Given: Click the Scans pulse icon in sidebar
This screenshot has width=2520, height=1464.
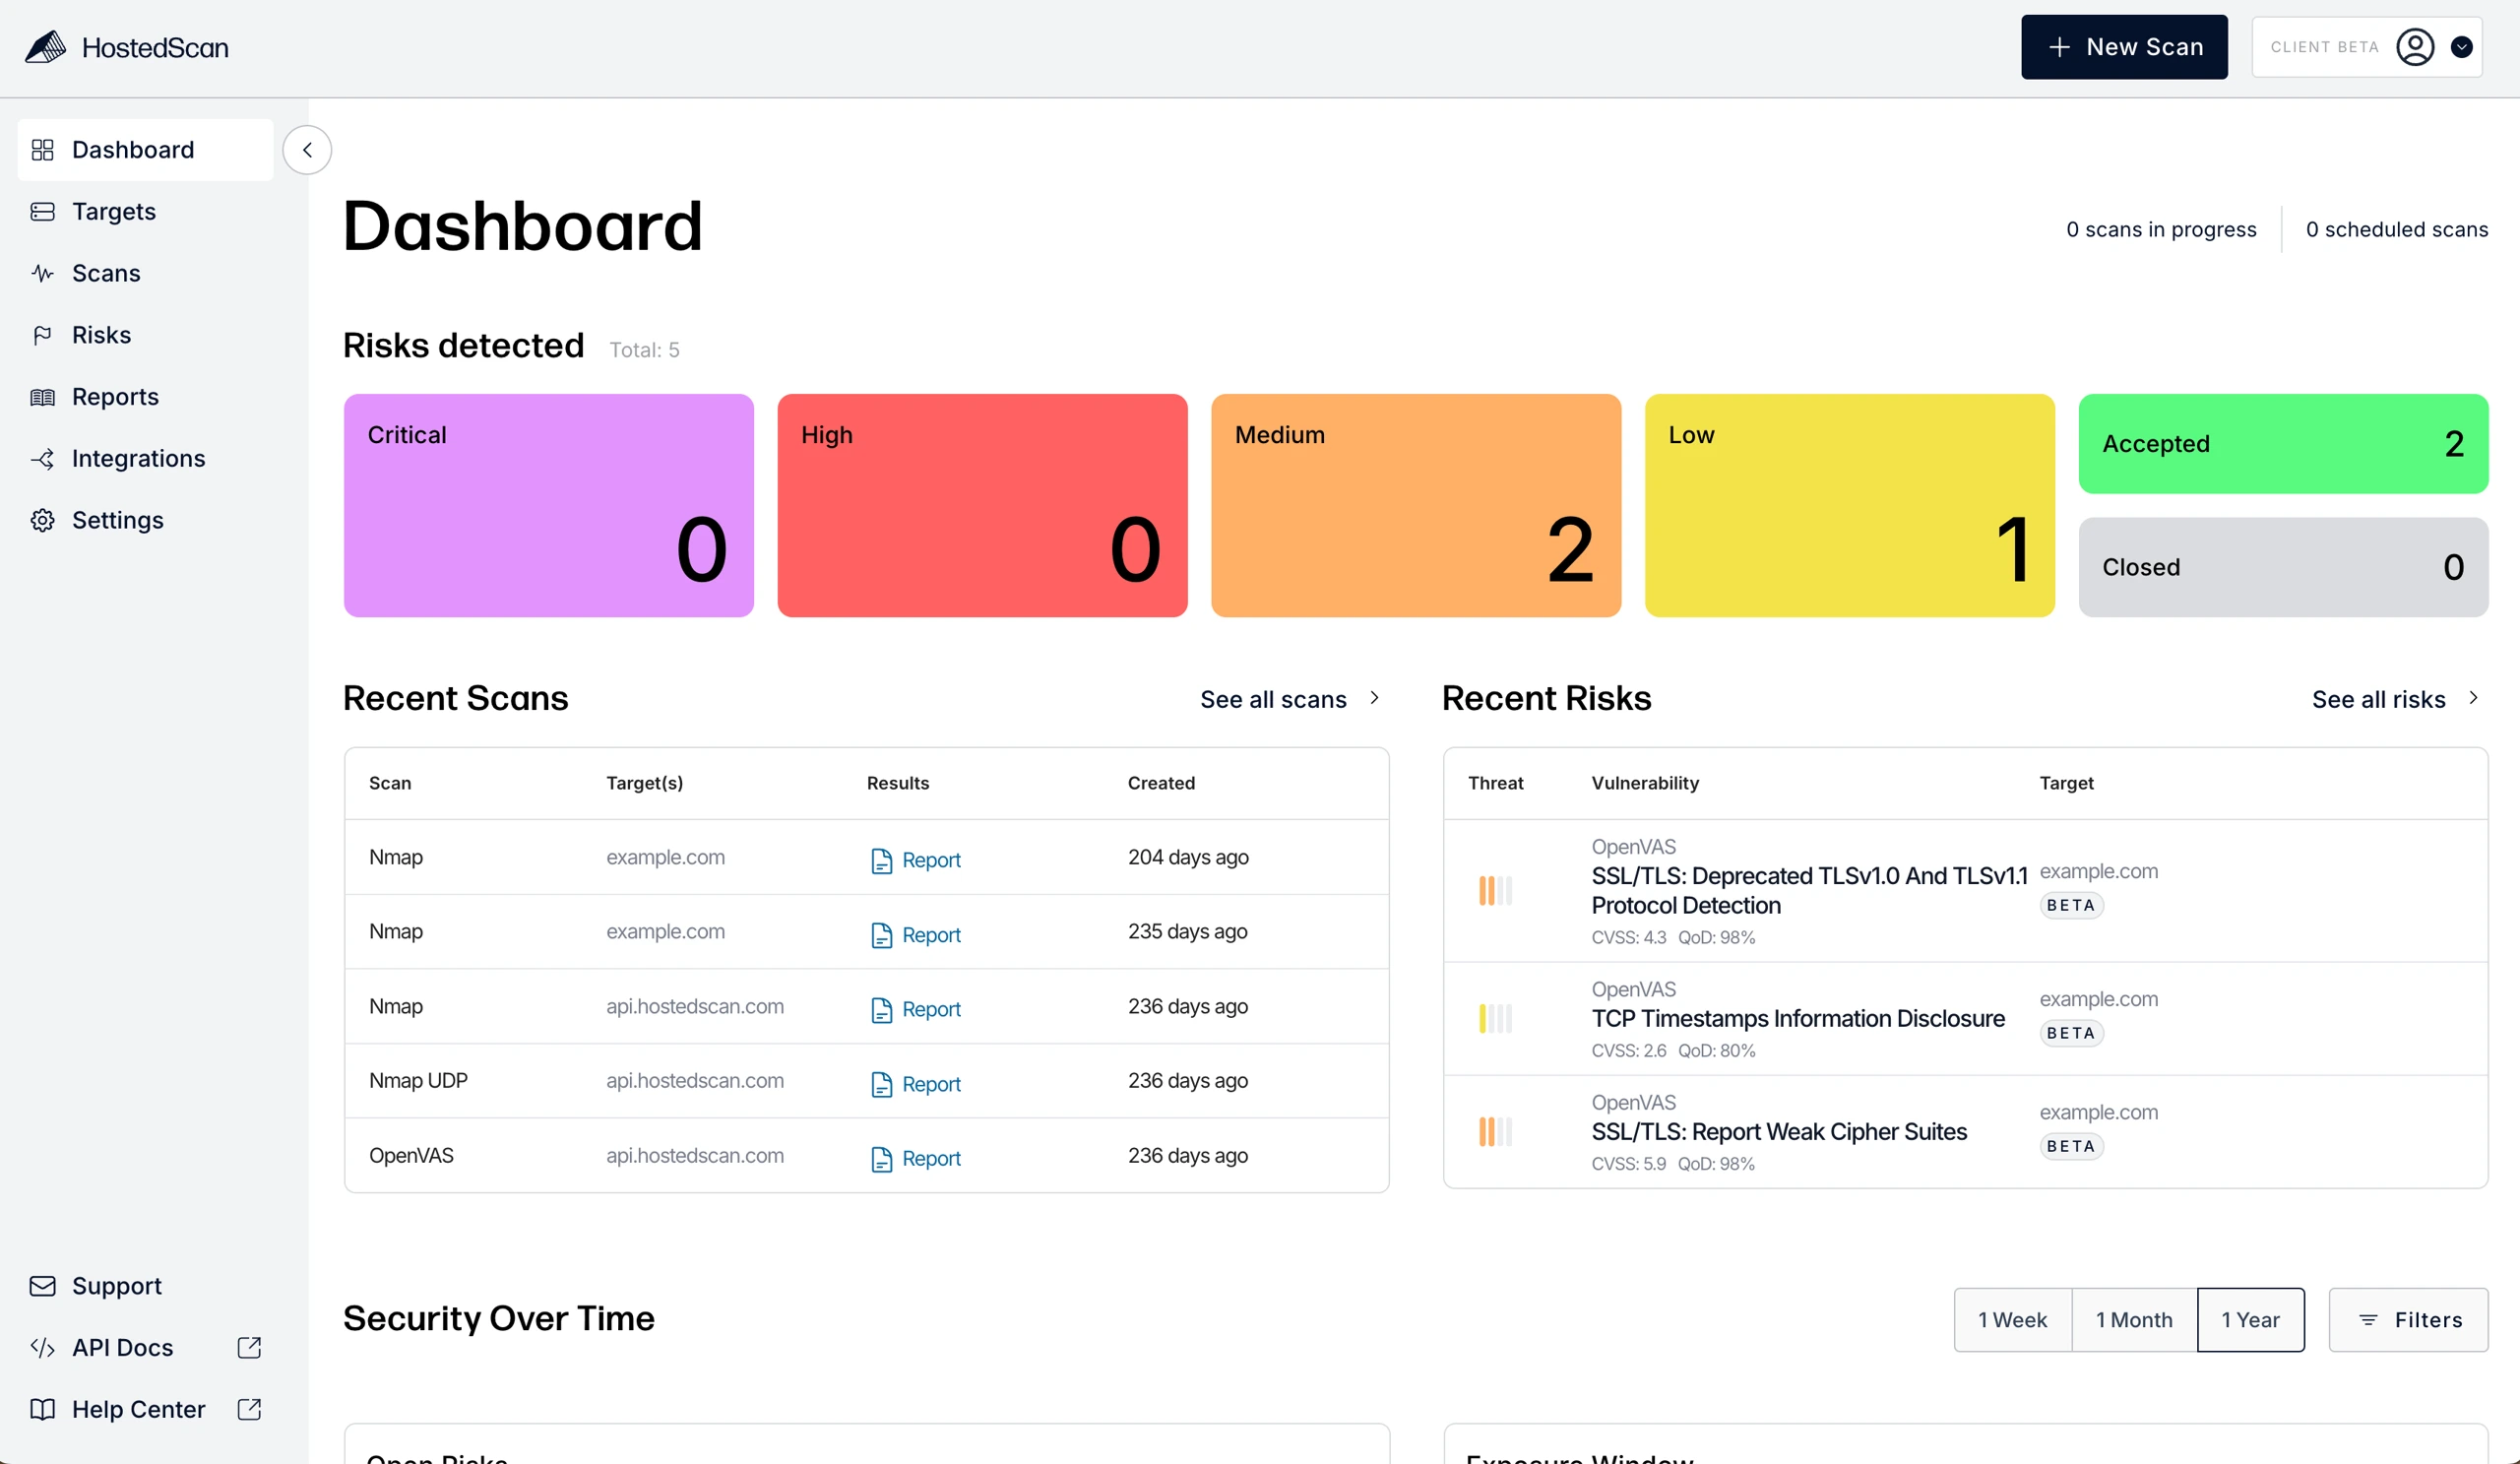Looking at the screenshot, I should click(x=42, y=273).
